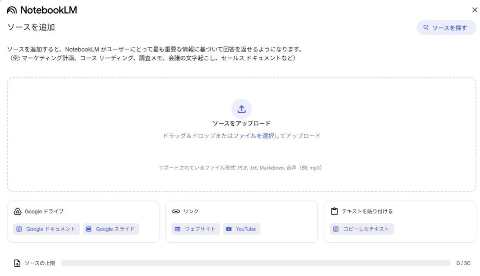Screen dimensions: 480x276
Task: Click the ソースをアップロード heading
Action: 241,123
